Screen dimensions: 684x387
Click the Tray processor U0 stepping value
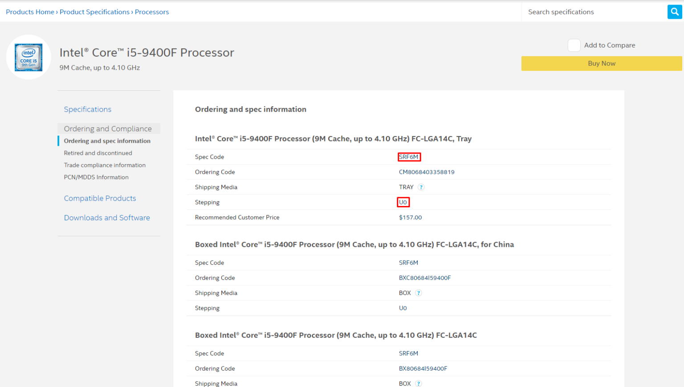click(x=403, y=202)
